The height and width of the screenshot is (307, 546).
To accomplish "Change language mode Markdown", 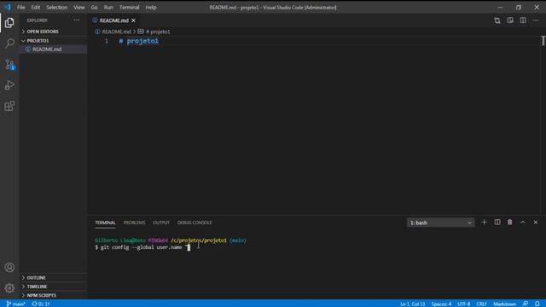I will [x=504, y=304].
